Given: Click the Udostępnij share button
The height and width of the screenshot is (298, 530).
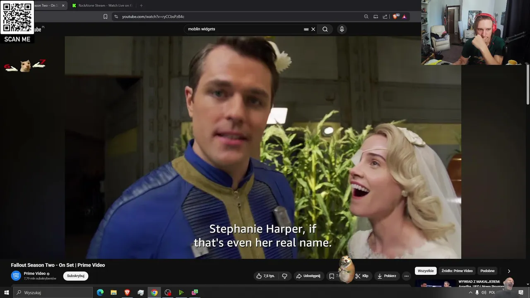Looking at the screenshot, I should tap(308, 276).
